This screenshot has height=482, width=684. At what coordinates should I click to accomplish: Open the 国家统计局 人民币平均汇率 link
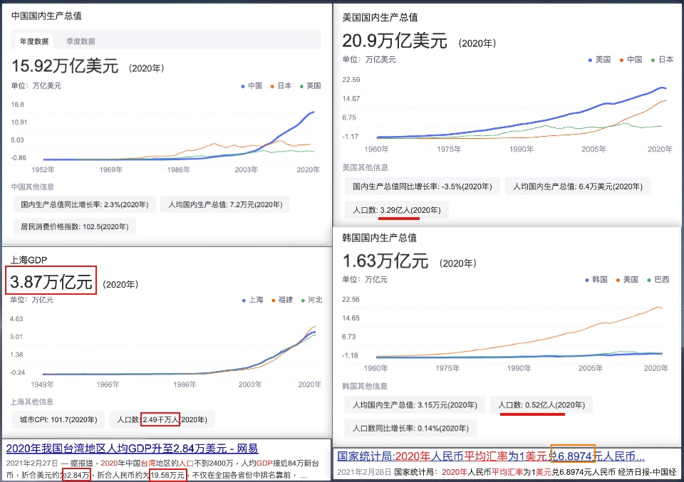pos(491,456)
